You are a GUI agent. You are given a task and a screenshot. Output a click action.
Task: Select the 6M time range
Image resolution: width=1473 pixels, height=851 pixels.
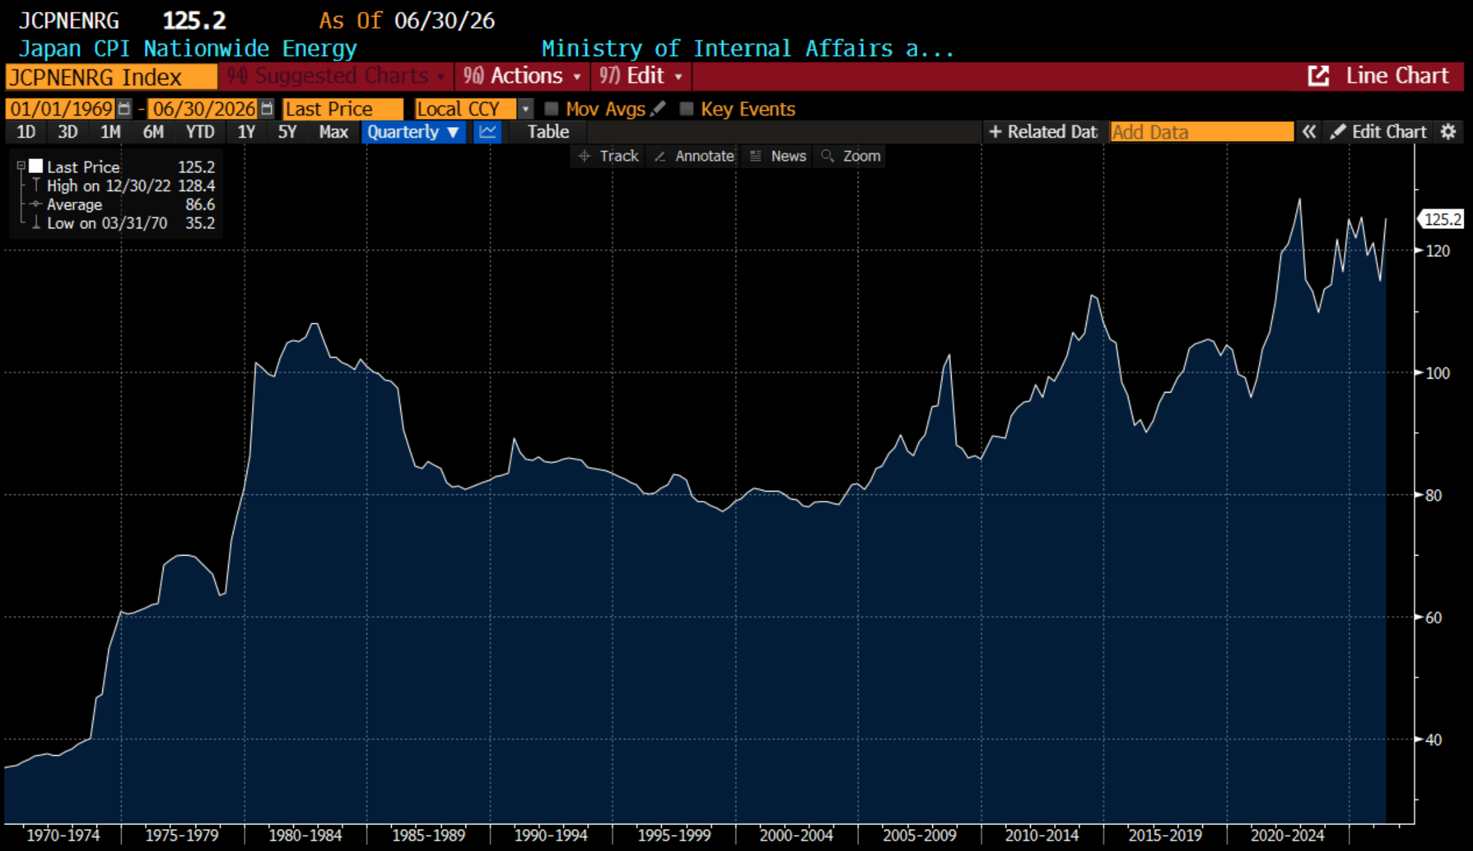coord(153,132)
